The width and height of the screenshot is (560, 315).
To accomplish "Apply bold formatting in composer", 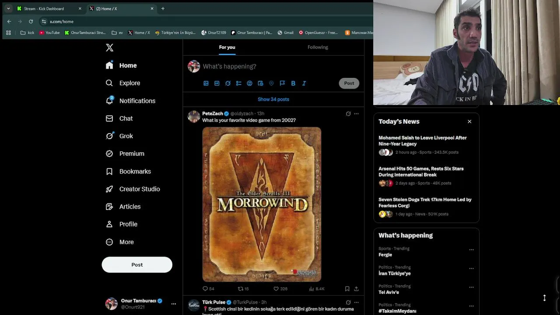I will (293, 83).
